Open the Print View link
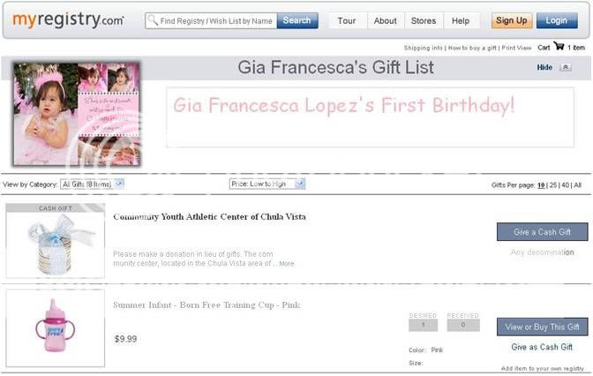593x376 pixels. [516, 48]
